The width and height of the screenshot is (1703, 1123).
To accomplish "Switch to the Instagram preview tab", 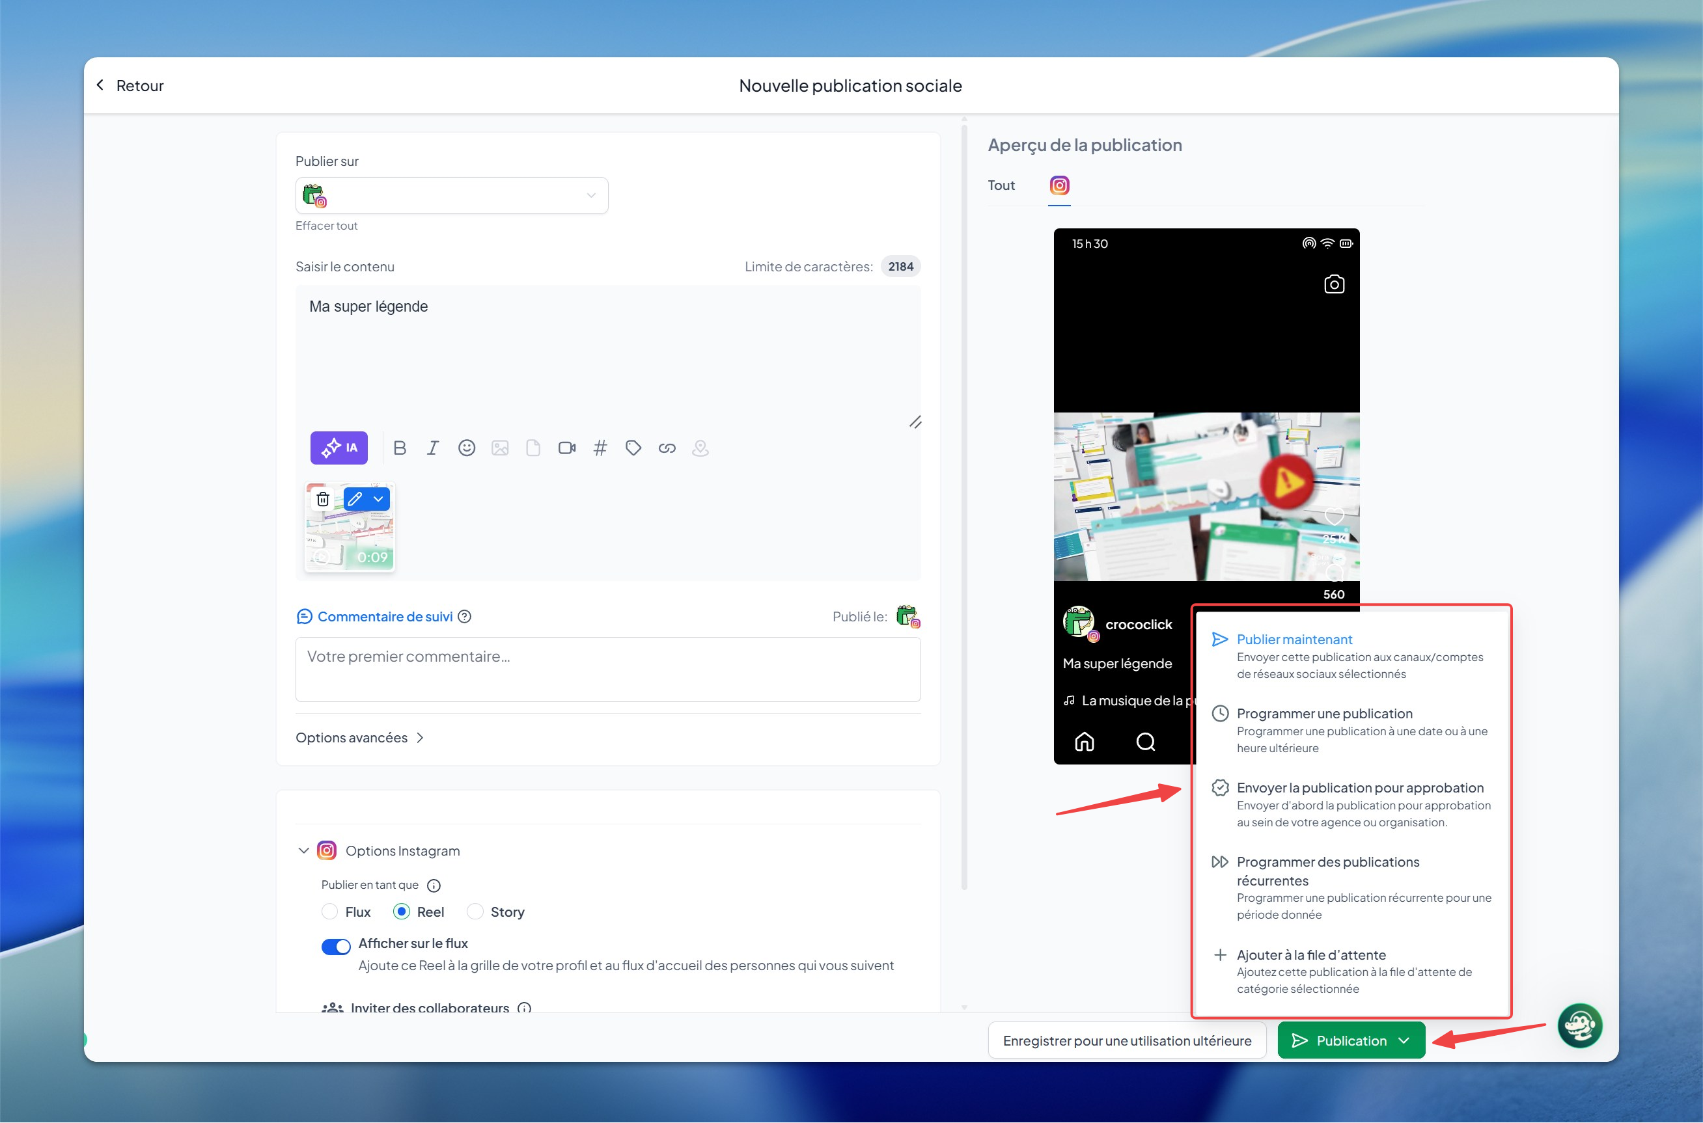I will (x=1059, y=185).
